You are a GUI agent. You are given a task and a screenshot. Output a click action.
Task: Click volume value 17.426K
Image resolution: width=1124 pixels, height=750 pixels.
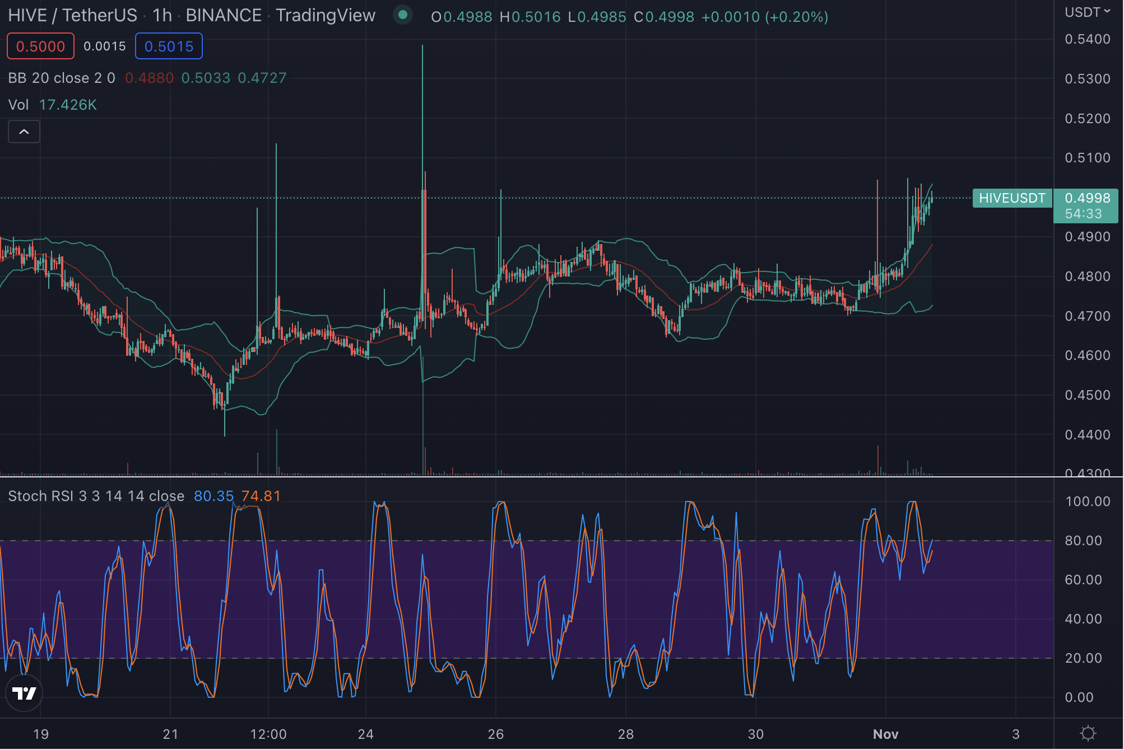68,105
